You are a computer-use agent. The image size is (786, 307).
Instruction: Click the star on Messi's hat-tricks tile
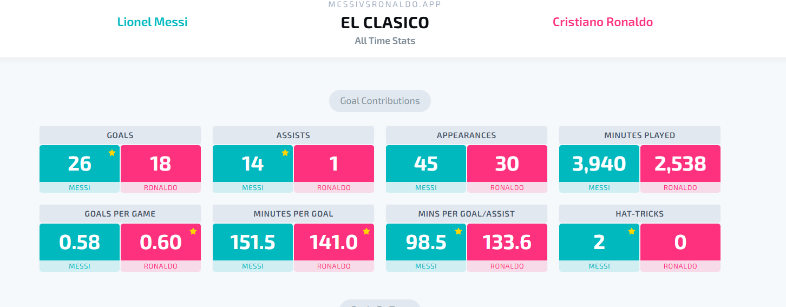tap(632, 231)
